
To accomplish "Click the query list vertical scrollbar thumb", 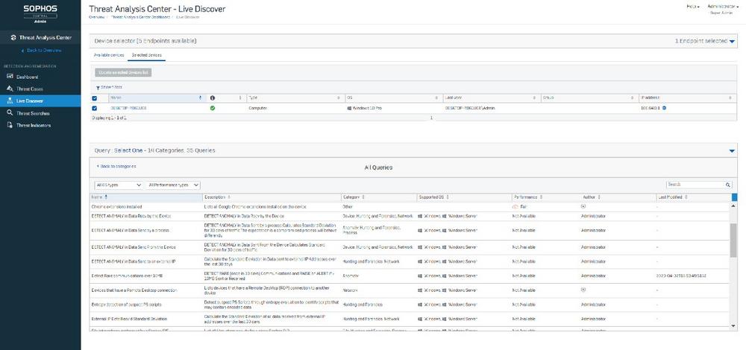I will pyautogui.click(x=733, y=240).
